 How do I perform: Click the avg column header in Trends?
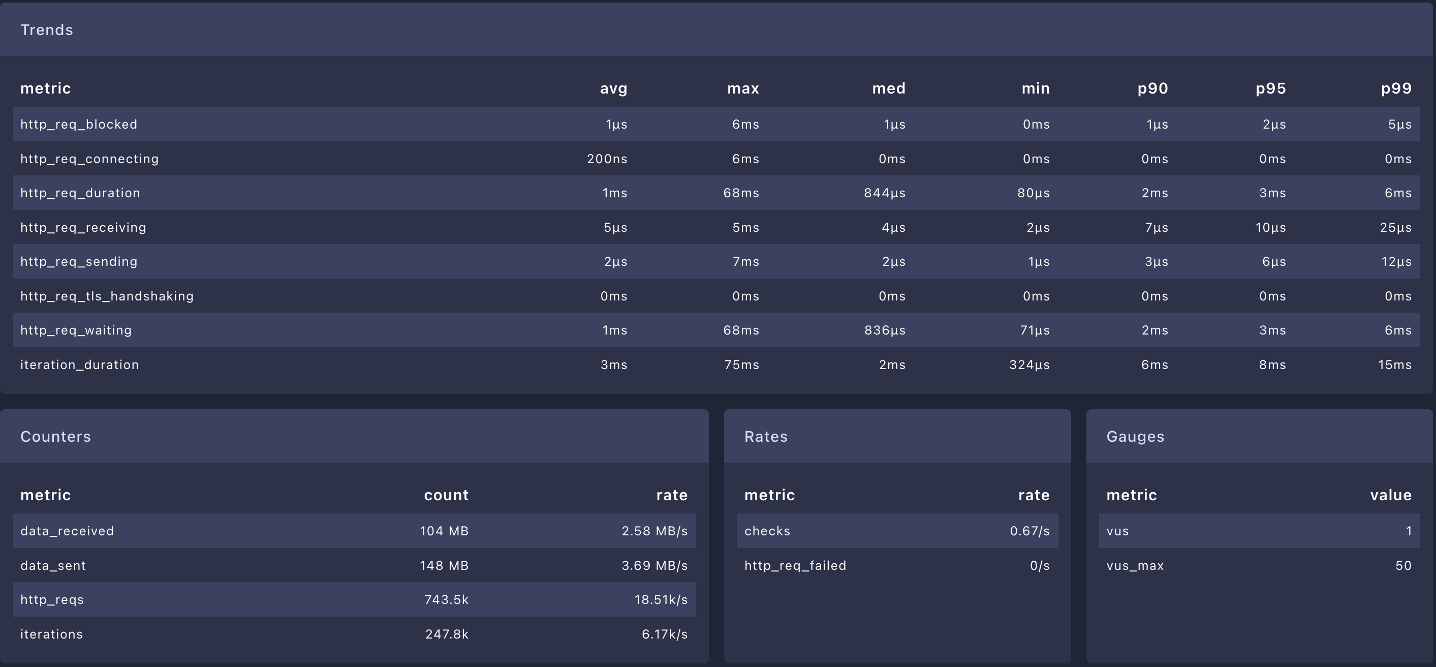click(x=613, y=88)
